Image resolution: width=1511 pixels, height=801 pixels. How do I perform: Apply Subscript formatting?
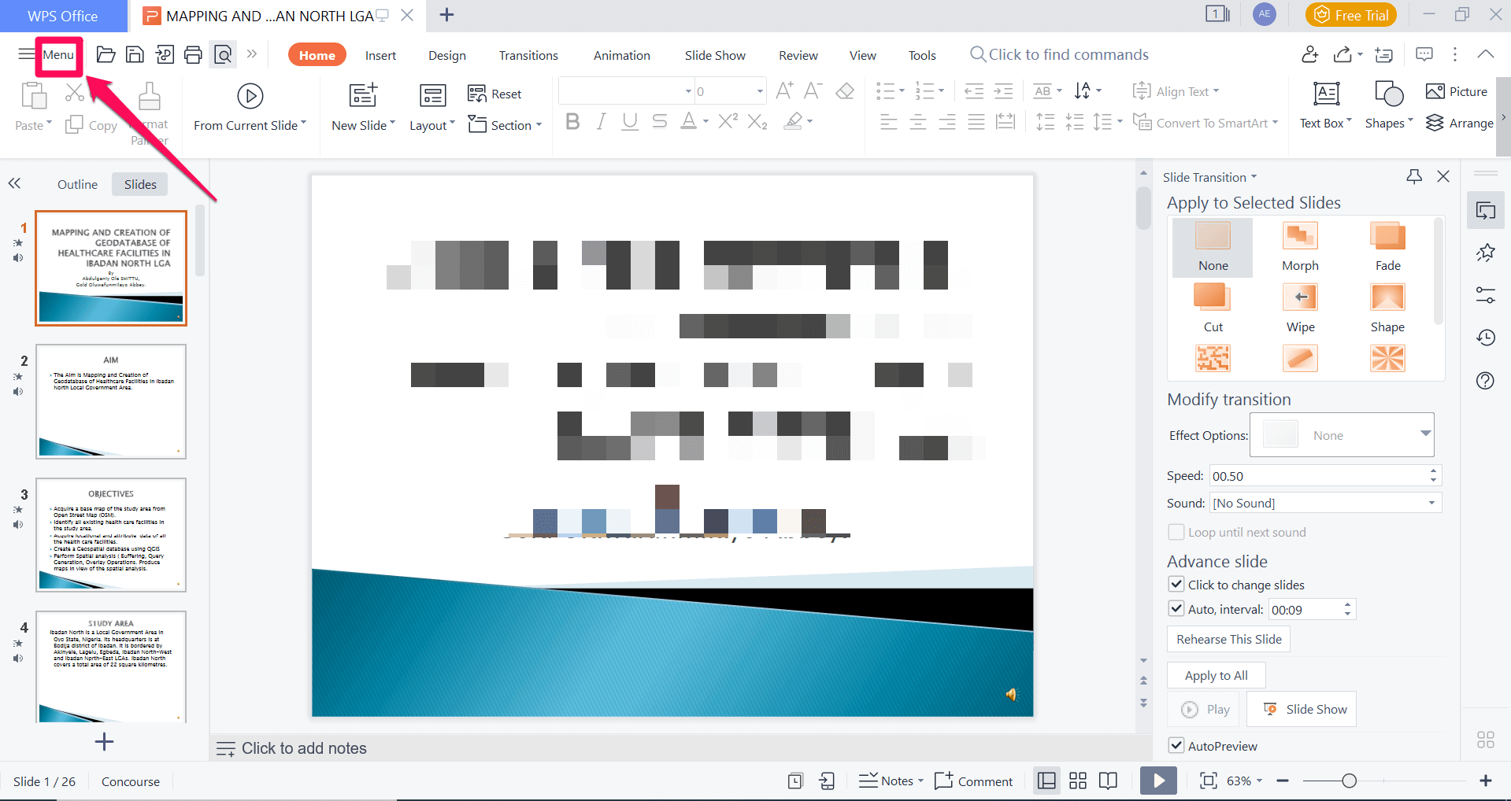tap(757, 121)
